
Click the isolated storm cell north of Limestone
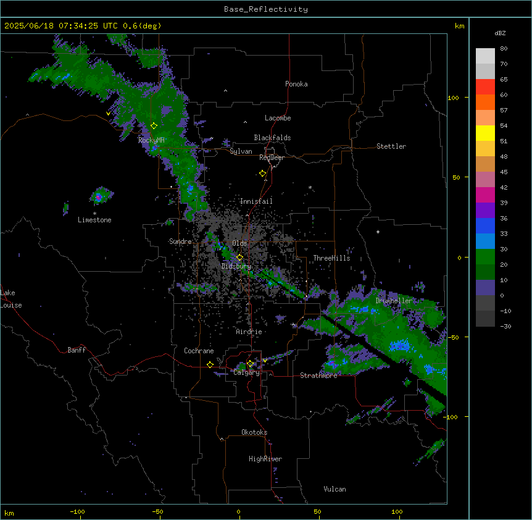pyautogui.click(x=101, y=196)
